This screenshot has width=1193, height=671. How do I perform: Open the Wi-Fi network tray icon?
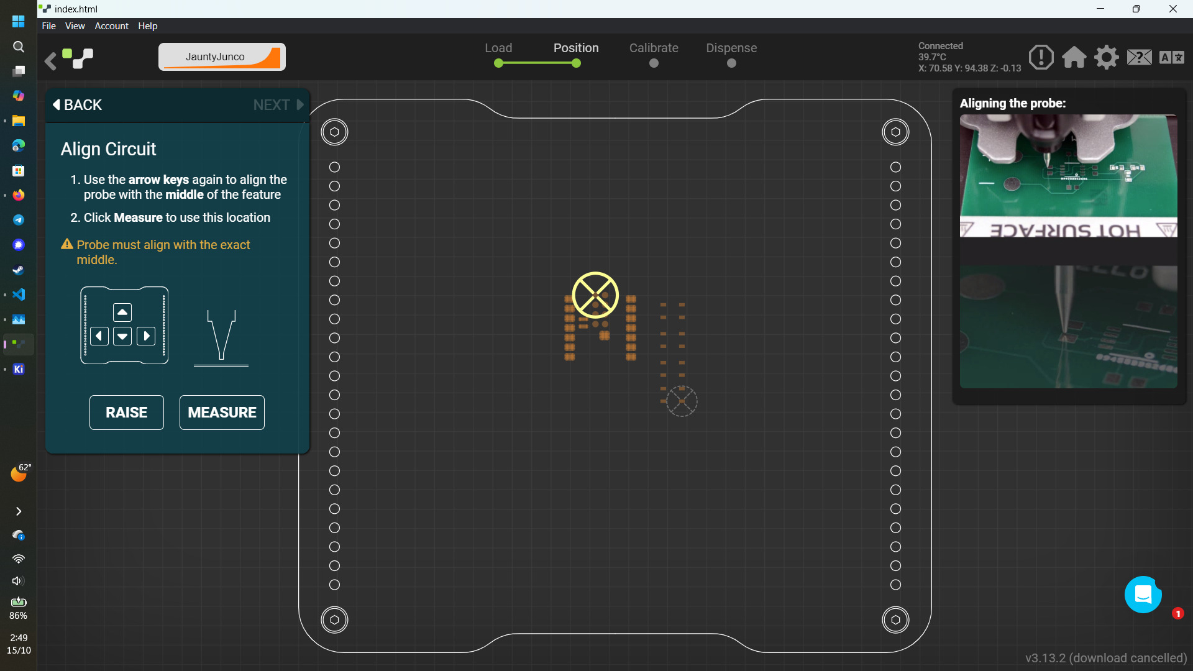[19, 559]
